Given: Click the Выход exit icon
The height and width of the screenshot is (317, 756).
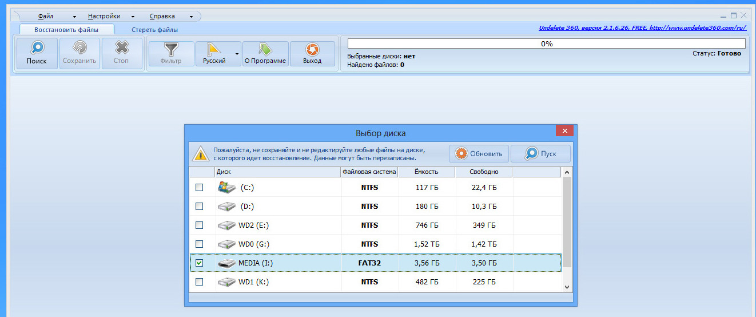Looking at the screenshot, I should pos(312,50).
